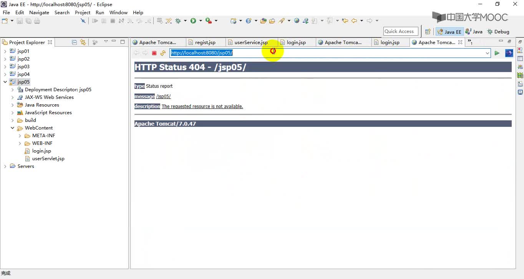Select login.jsp in the WebContent folder
The width and height of the screenshot is (524, 279).
[41, 151]
